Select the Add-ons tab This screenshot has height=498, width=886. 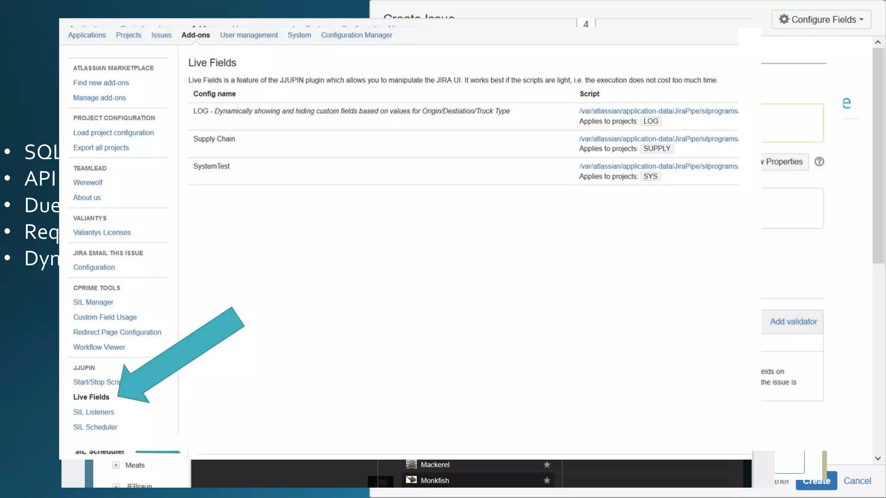point(196,35)
